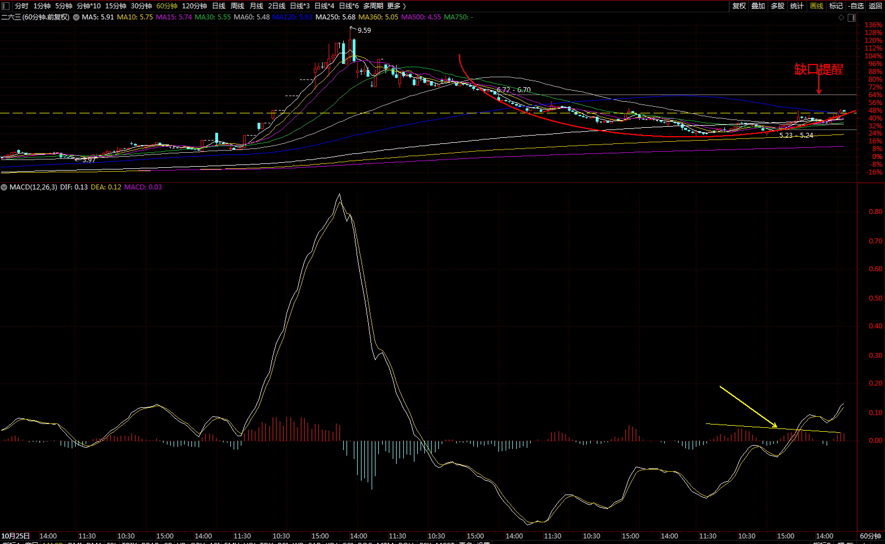The height and width of the screenshot is (544, 885).
Task: Select the 15分钟 period tab
Action: click(x=116, y=6)
